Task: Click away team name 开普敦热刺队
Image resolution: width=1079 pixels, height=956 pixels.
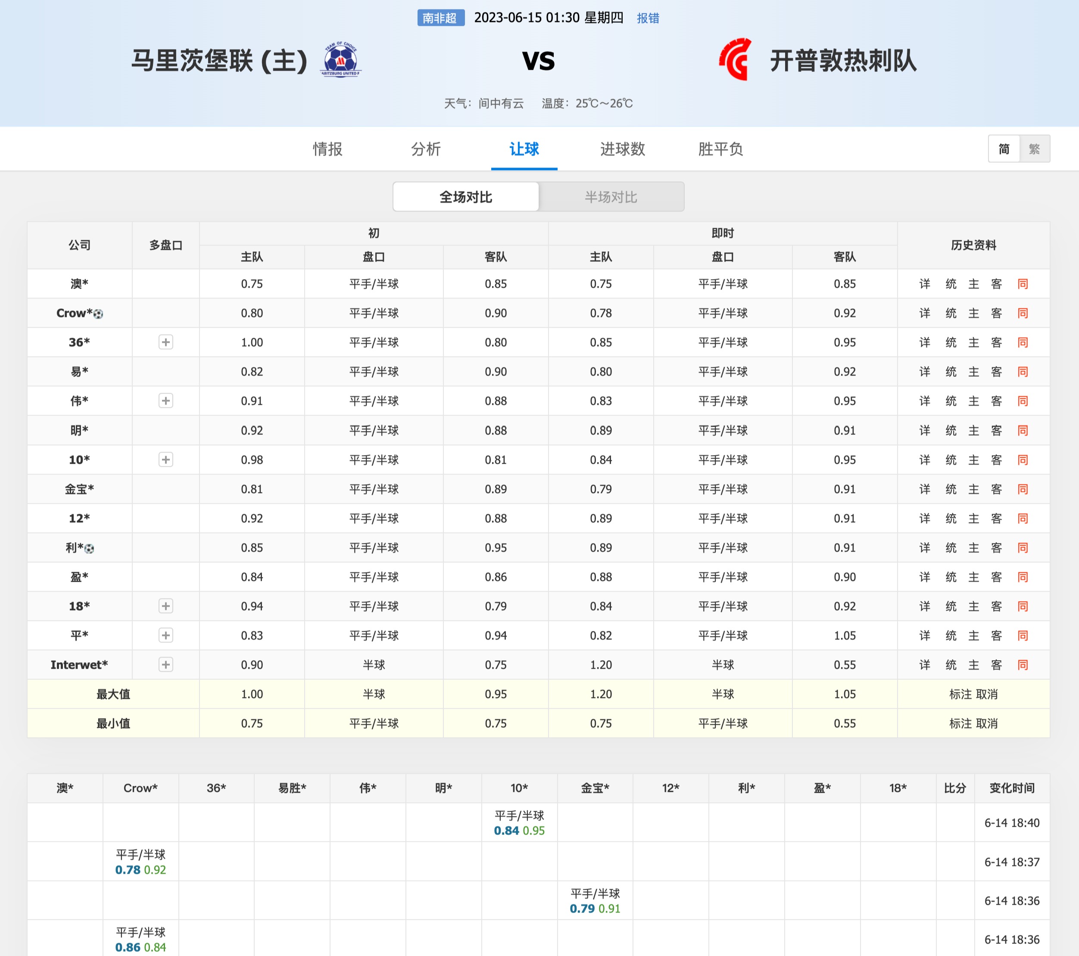Action: [x=843, y=60]
